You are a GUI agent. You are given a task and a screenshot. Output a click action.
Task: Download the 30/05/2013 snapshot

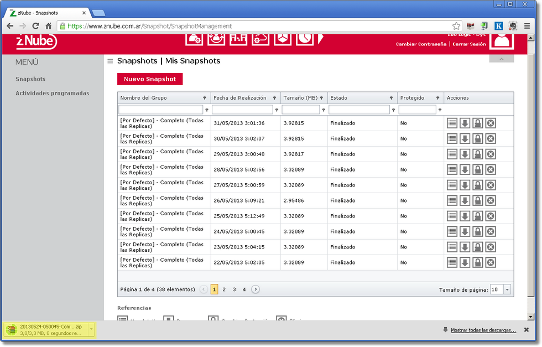[465, 138]
